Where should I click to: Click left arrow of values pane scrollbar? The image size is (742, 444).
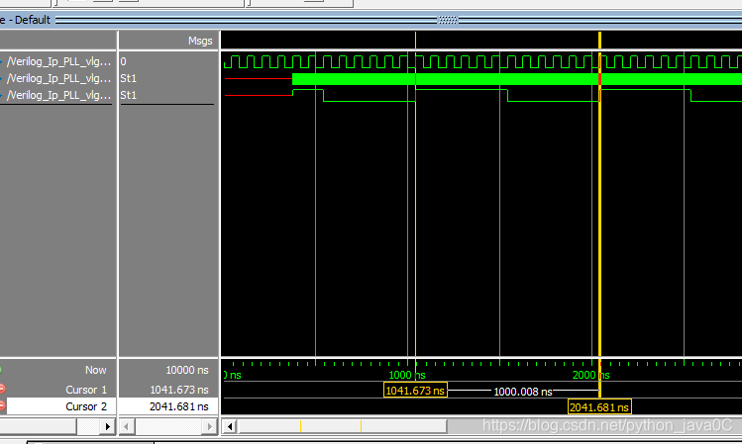coord(126,427)
